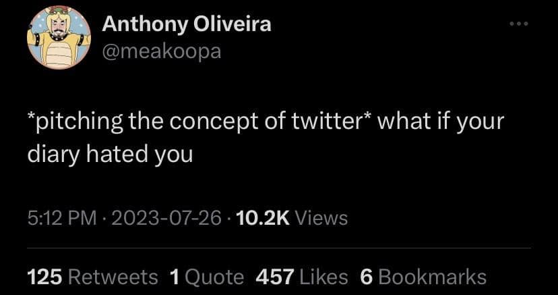The image size is (558, 295).
Task: Click the 125 retweet count number
Action: [x=44, y=276]
